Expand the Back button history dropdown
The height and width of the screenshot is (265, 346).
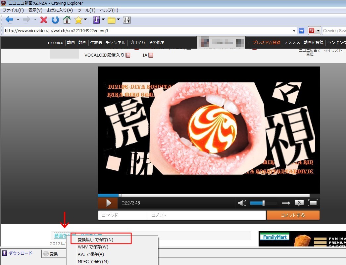[18, 20]
